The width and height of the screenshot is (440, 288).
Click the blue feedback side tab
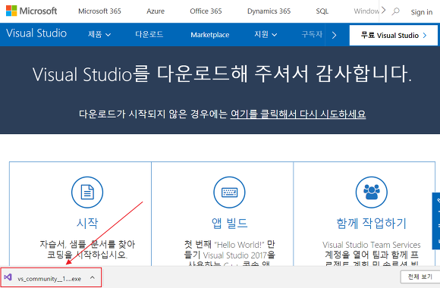pos(436,221)
